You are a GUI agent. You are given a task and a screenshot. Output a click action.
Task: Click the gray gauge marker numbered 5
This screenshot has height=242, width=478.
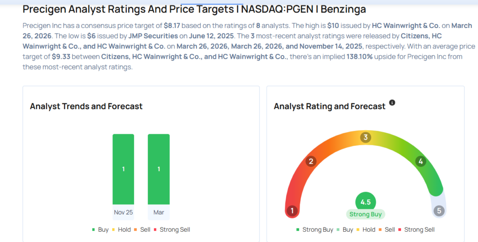439,211
